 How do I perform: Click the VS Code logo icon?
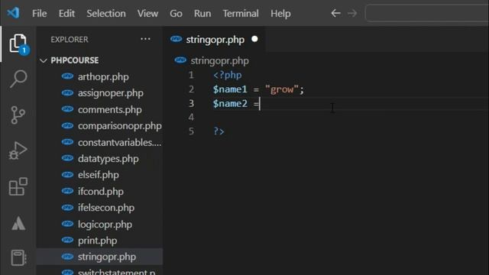pyautogui.click(x=13, y=13)
